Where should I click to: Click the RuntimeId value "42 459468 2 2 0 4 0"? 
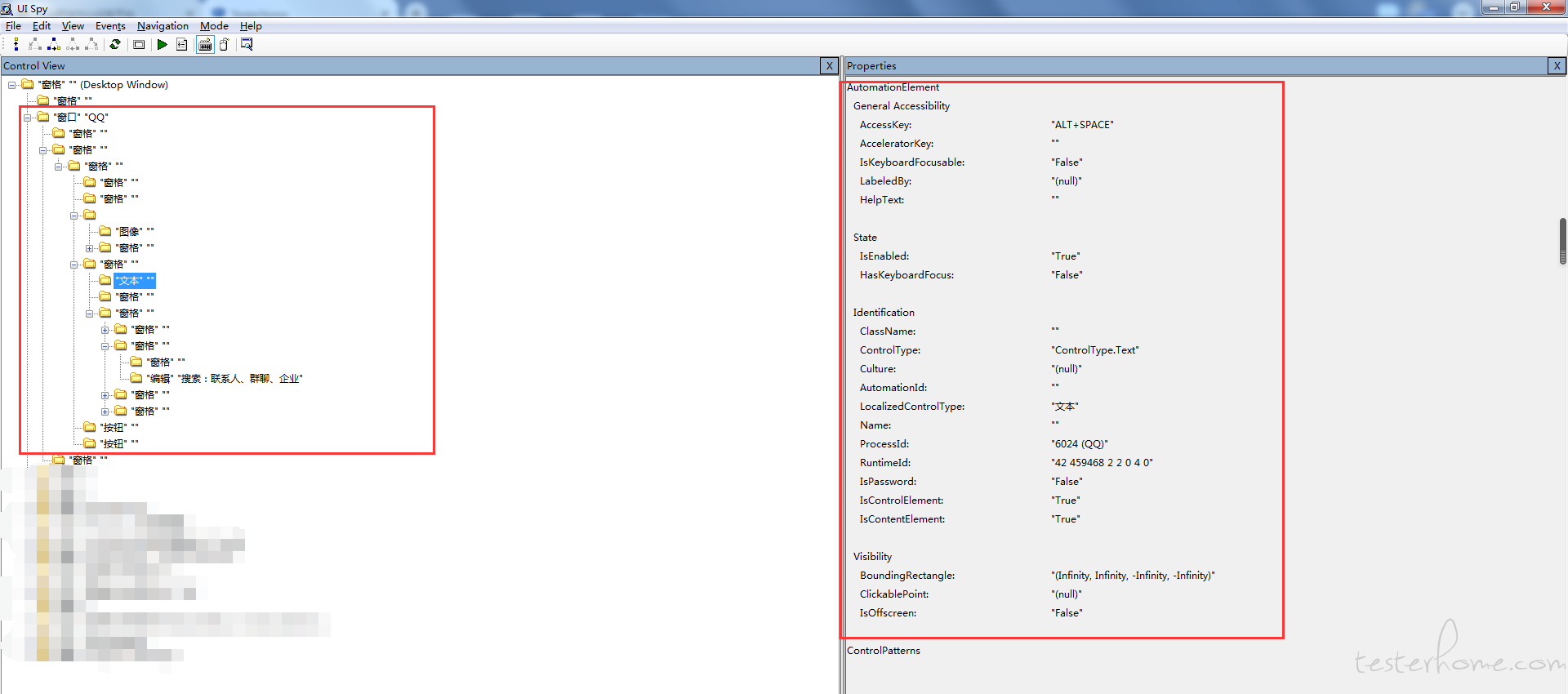[1102, 463]
